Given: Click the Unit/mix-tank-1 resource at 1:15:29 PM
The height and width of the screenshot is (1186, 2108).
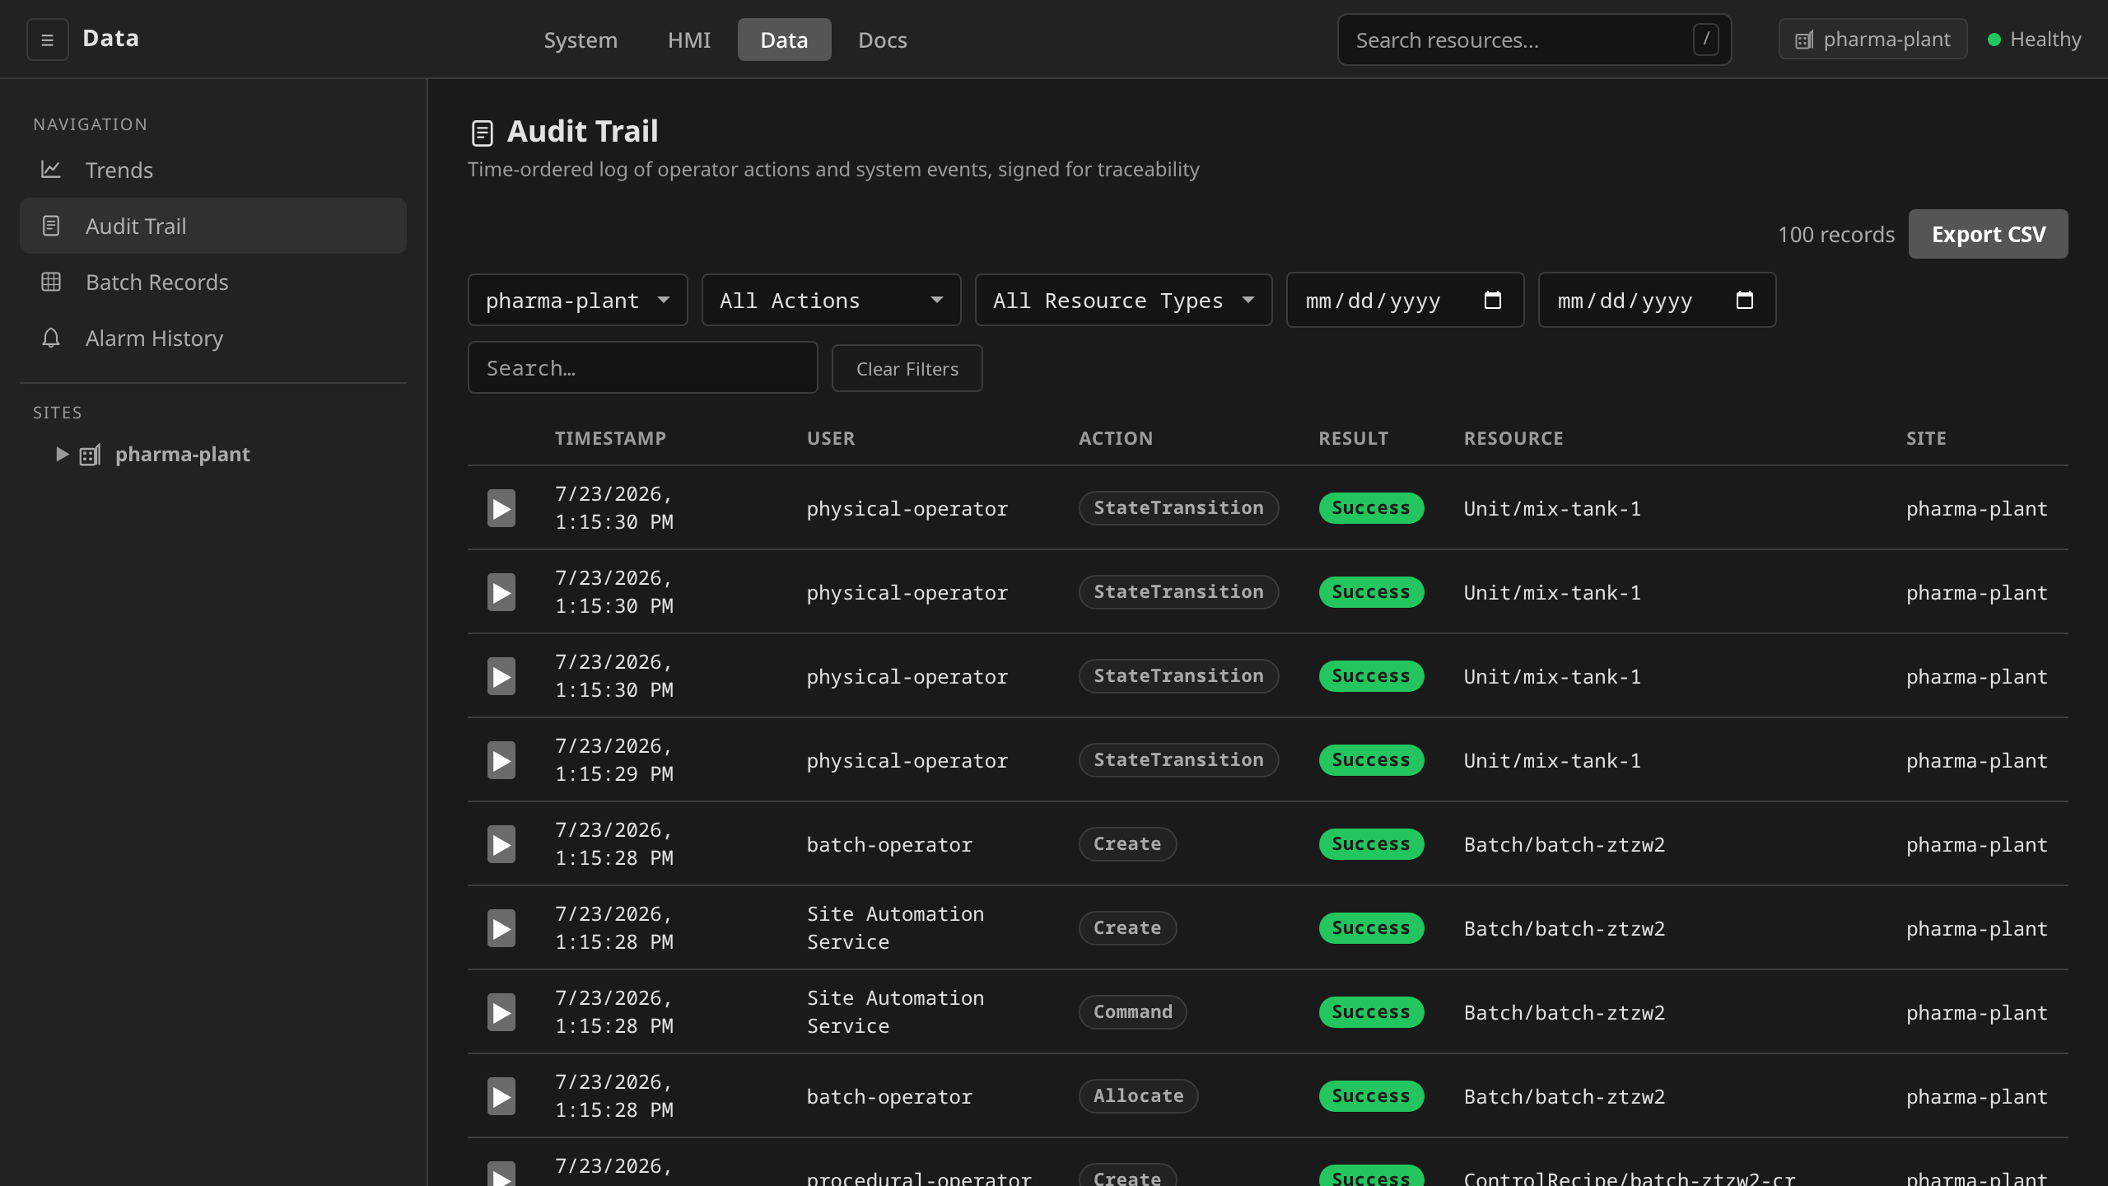Looking at the screenshot, I should (1553, 760).
